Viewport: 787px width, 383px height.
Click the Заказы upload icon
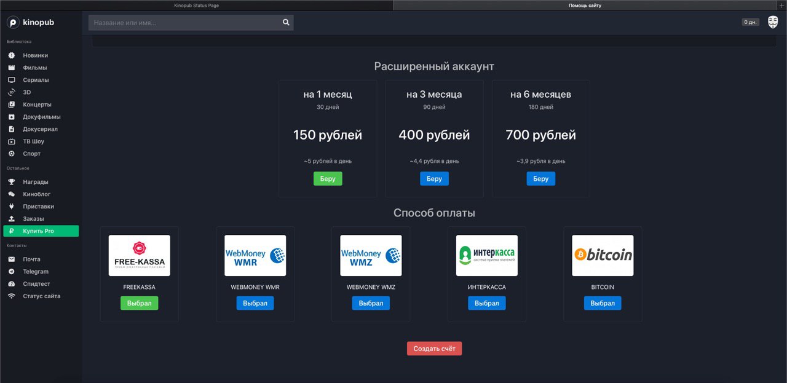pyautogui.click(x=11, y=219)
